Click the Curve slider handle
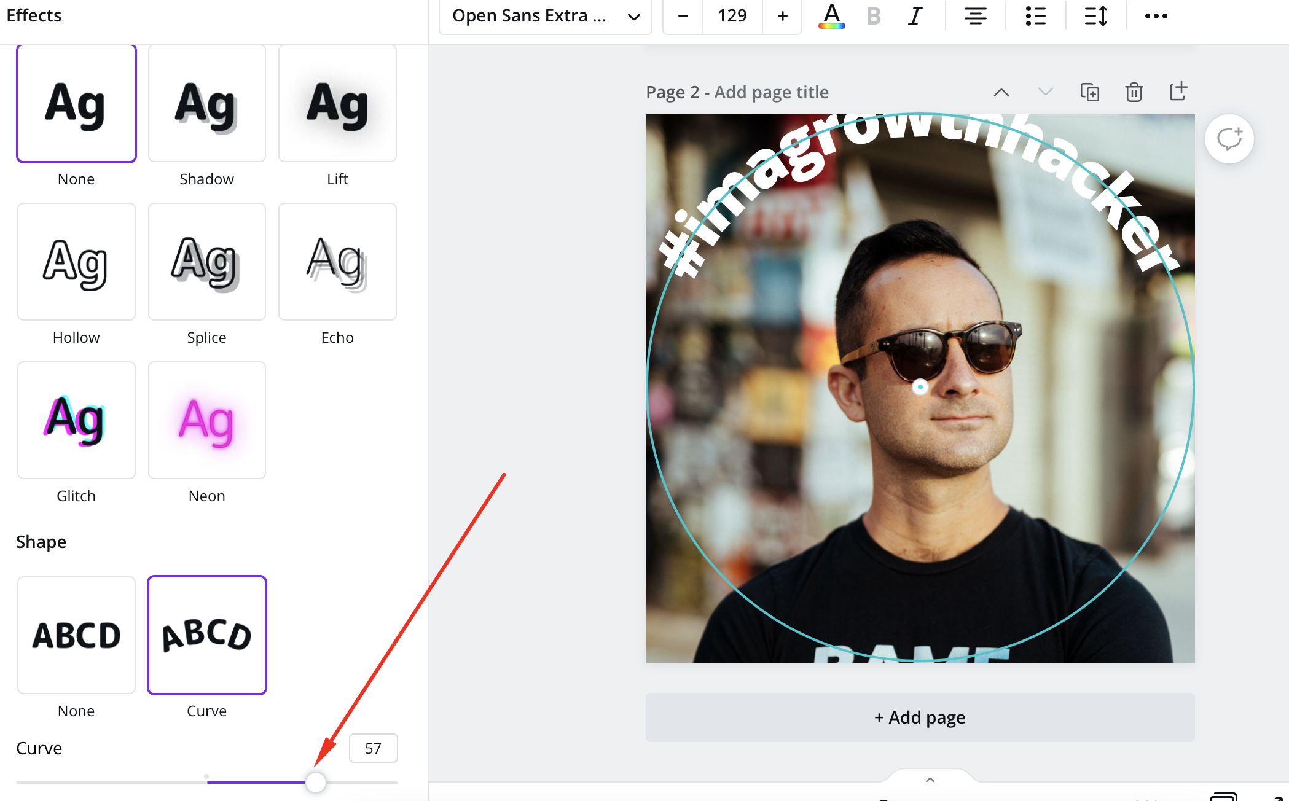The height and width of the screenshot is (801, 1289). 315,782
